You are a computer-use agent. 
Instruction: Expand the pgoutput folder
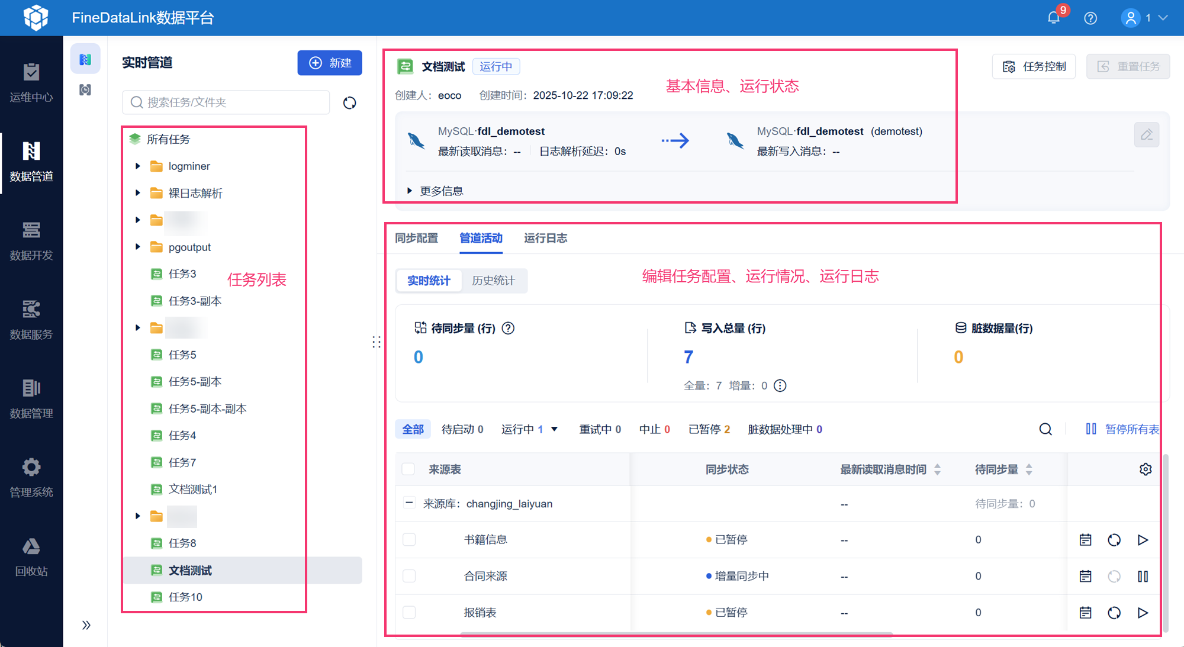(138, 247)
